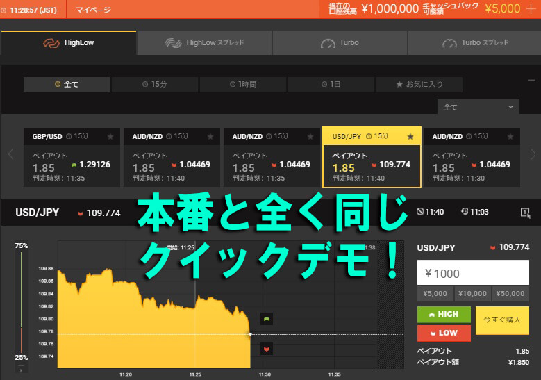Viewport: 541px width, 380px height.
Task: Show お気に入り favorites filter
Action: coord(419,84)
